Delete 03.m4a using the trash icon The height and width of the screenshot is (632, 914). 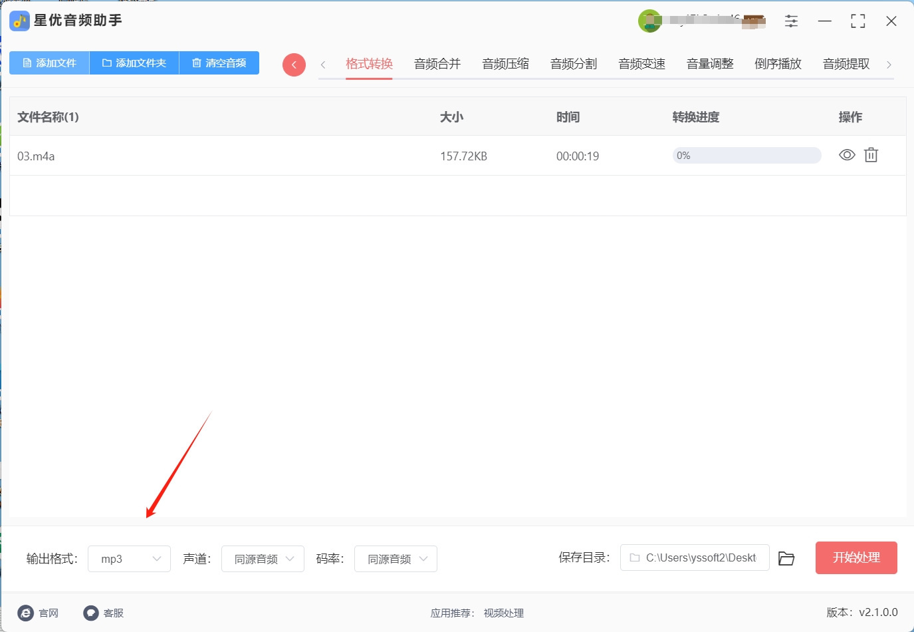pos(871,155)
